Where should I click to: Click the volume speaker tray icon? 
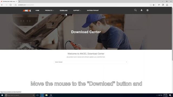click(159, 95)
